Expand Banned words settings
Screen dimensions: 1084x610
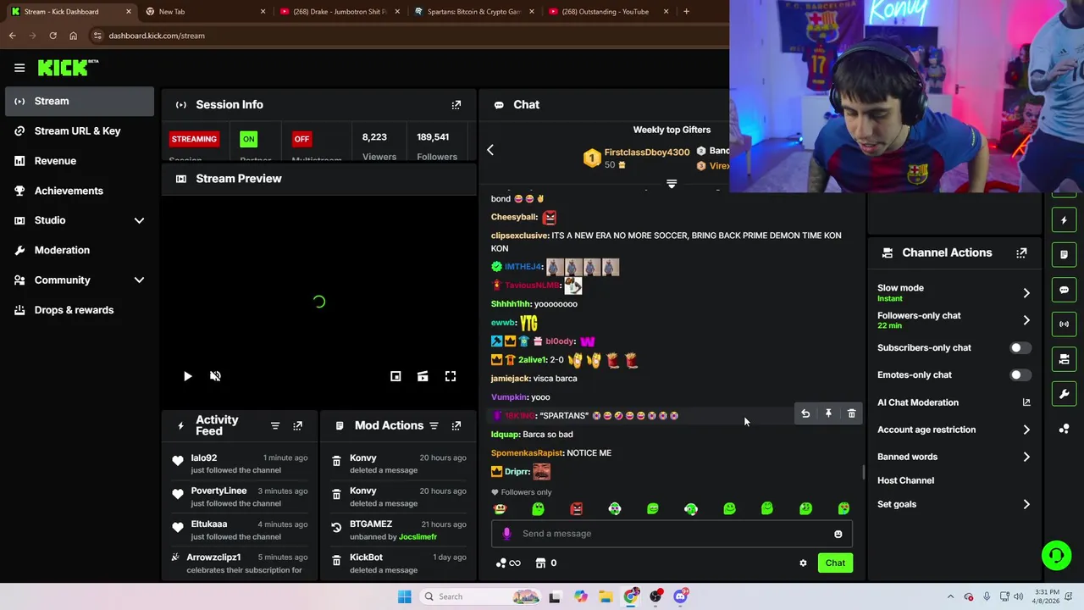pyautogui.click(x=954, y=457)
